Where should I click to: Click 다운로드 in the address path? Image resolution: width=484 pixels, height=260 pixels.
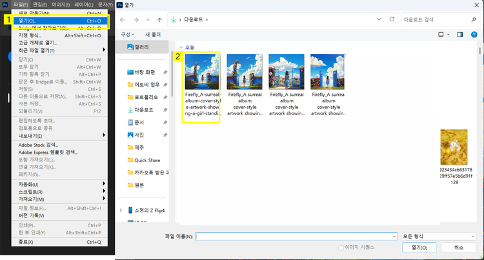(193, 19)
